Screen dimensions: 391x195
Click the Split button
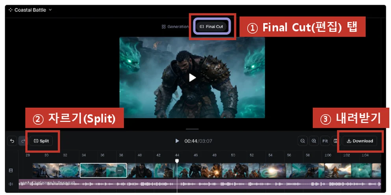click(x=41, y=141)
